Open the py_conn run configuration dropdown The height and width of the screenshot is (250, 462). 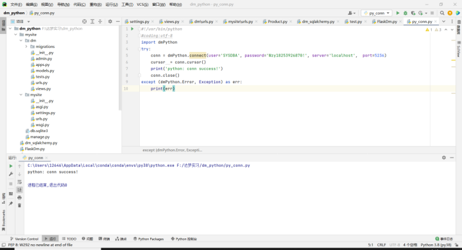[x=377, y=13]
